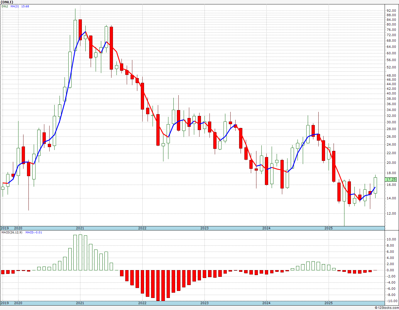Screen dimensions: 399x310
Task: Click the last green candlestick near 17.25
Action: pyautogui.click(x=375, y=185)
